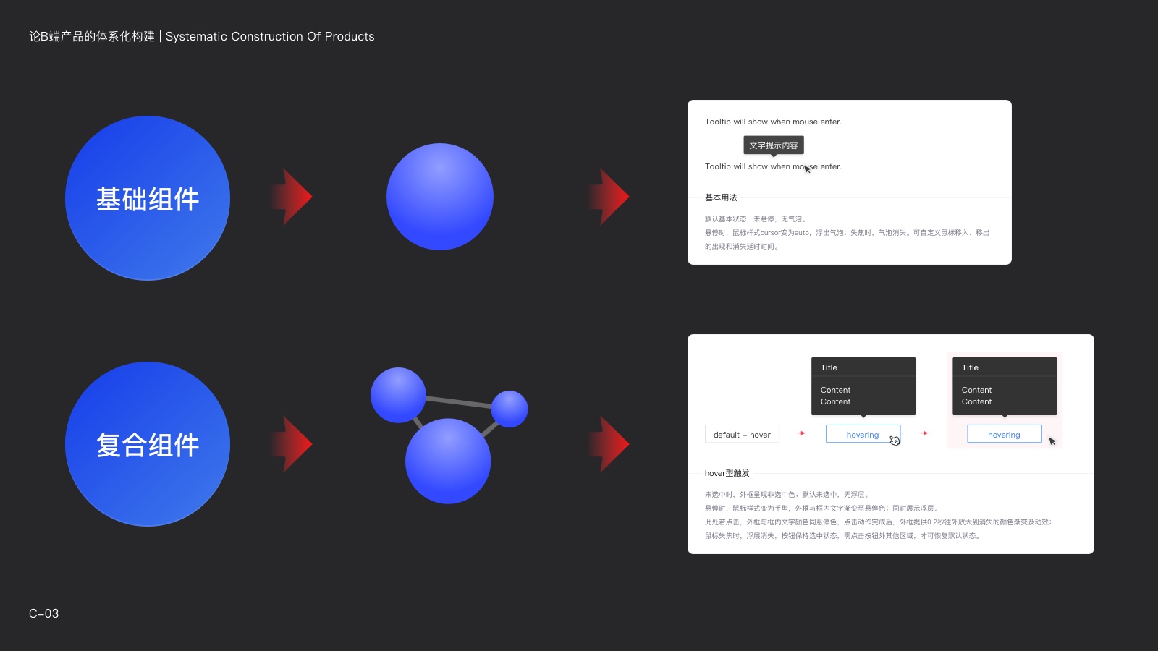This screenshot has height=651, width=1158.
Task: Select the 基本用法 section heading
Action: pos(721,197)
